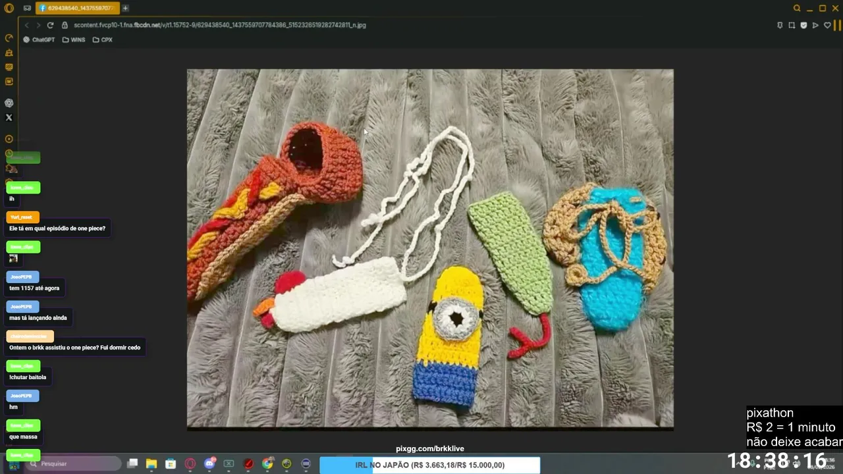The height and width of the screenshot is (474, 843).
Task: Open a new tab with the plus button
Action: point(125,8)
